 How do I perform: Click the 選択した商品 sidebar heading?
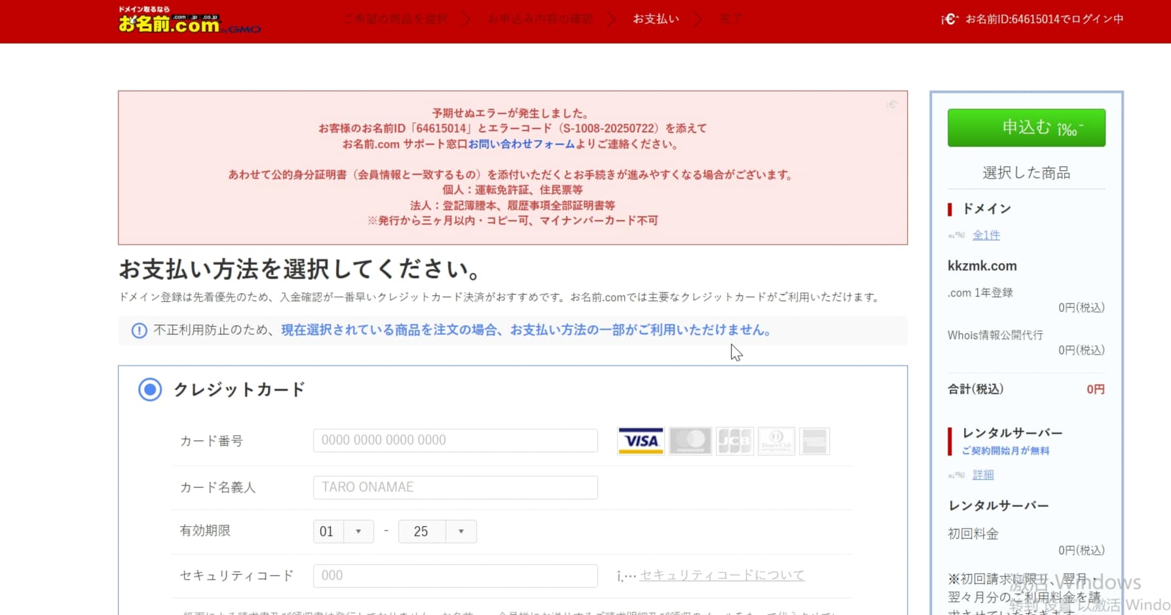pos(1026,173)
